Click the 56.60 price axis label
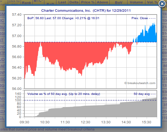 [17, 57]
